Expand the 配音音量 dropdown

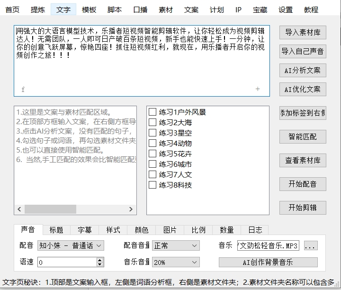175,246
